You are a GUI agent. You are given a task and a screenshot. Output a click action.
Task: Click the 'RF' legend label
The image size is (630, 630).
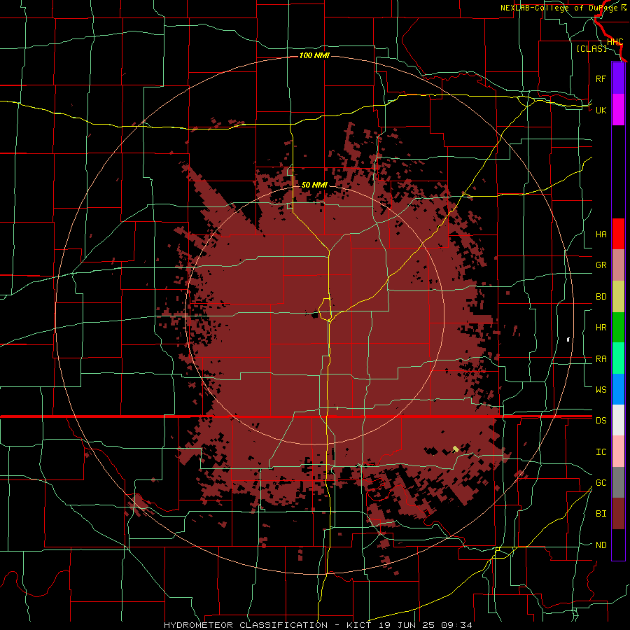coord(601,78)
